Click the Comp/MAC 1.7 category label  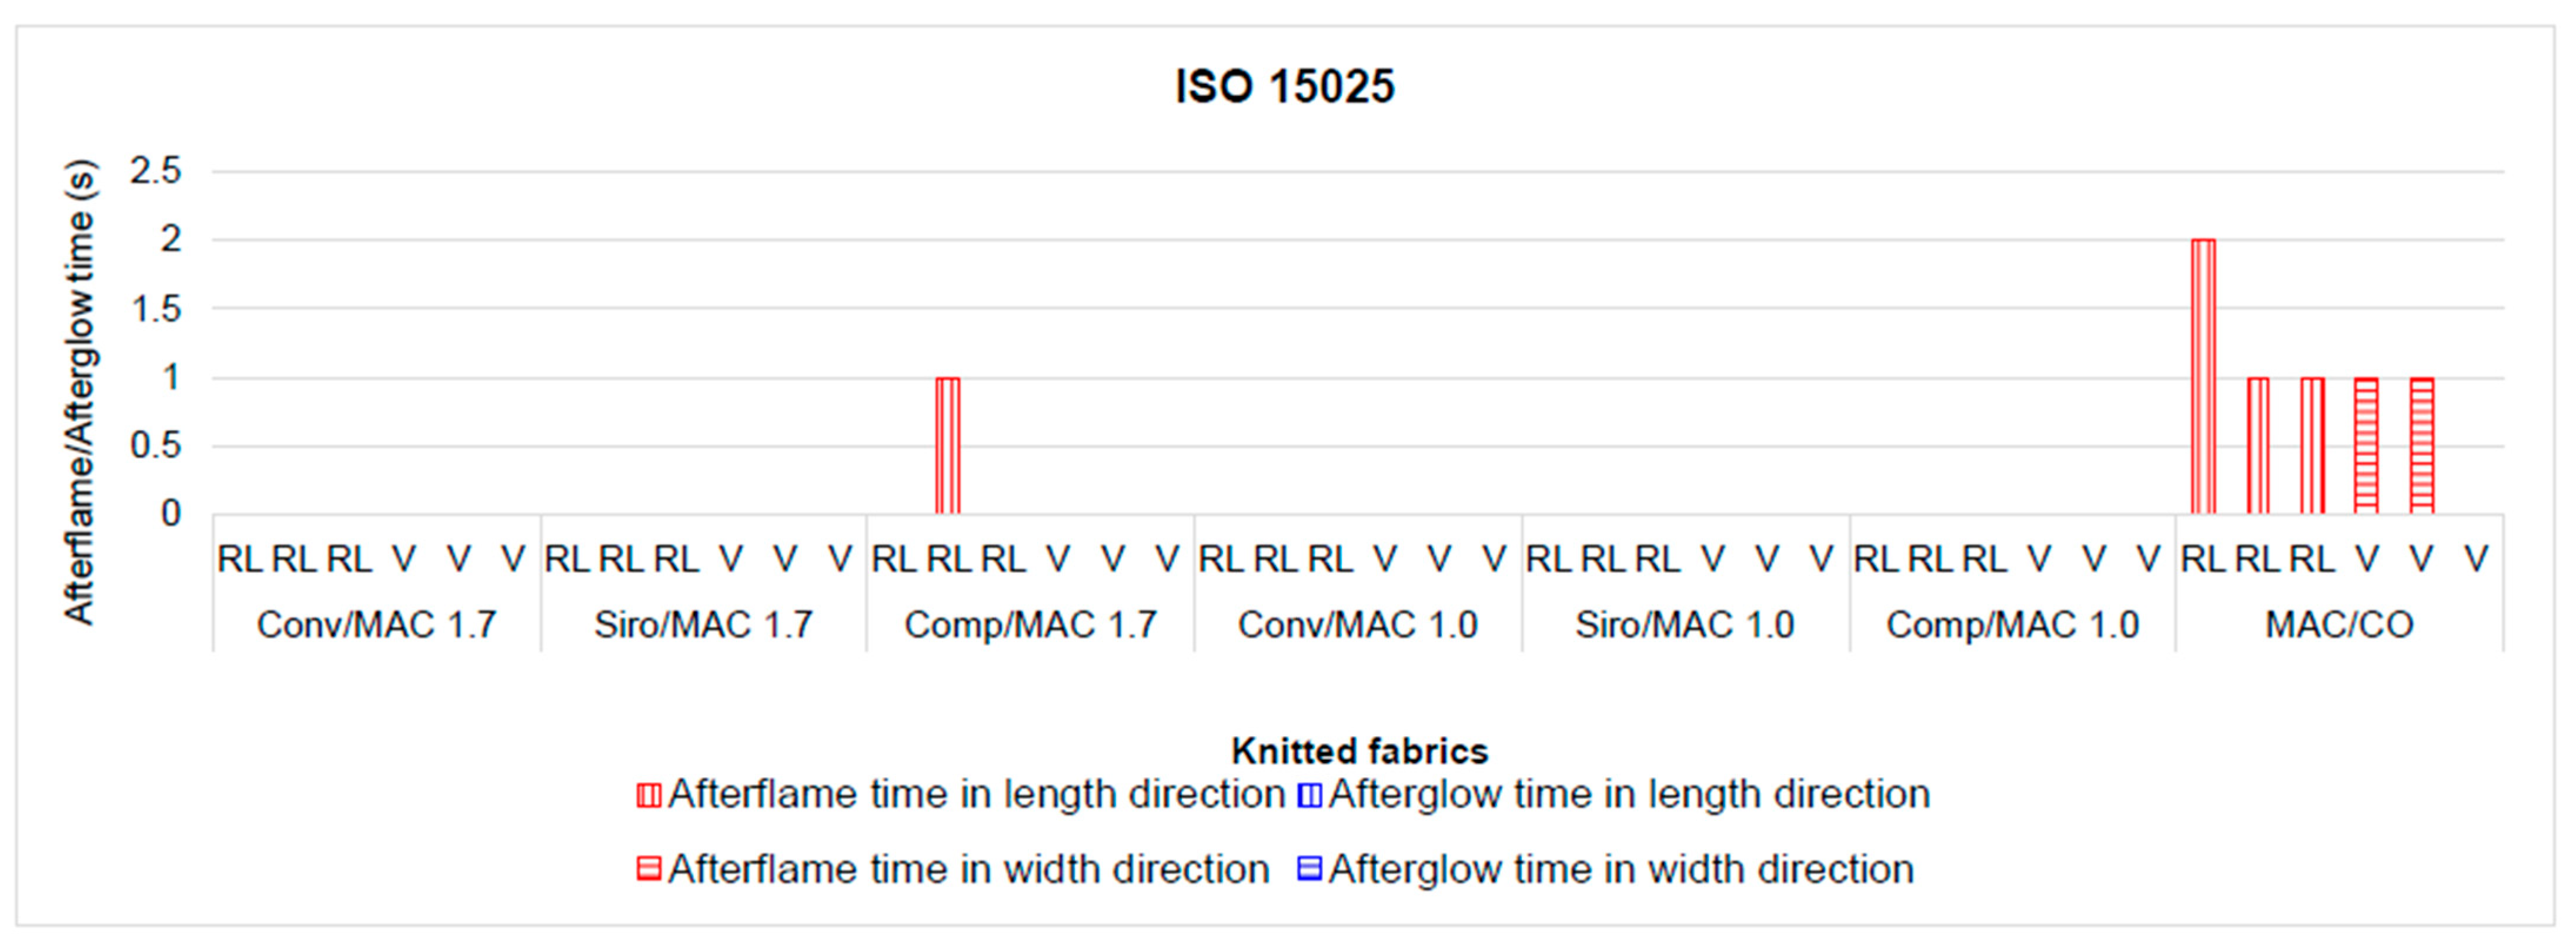(1030, 625)
